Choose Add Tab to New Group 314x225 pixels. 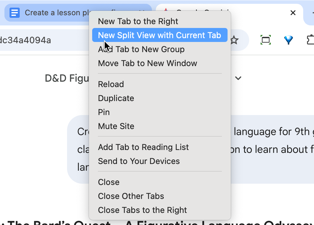click(x=141, y=49)
